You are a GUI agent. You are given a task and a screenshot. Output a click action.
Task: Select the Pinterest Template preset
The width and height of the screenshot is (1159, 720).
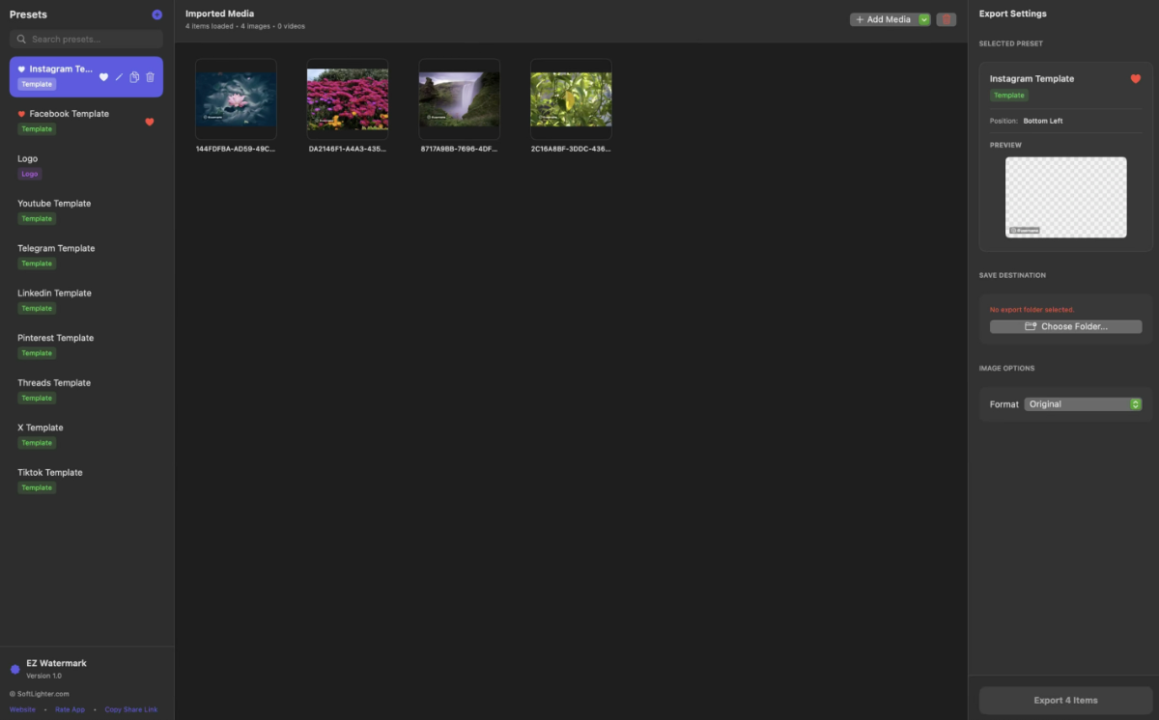point(87,346)
